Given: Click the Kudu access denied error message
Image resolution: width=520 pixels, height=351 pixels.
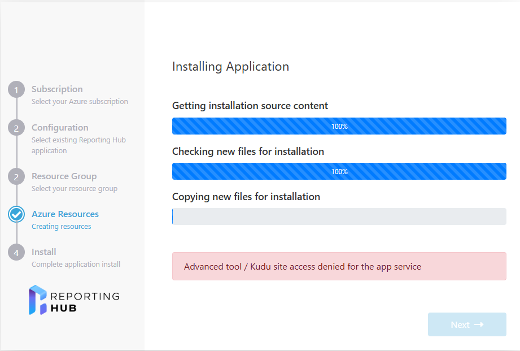Looking at the screenshot, I should coord(303,267).
